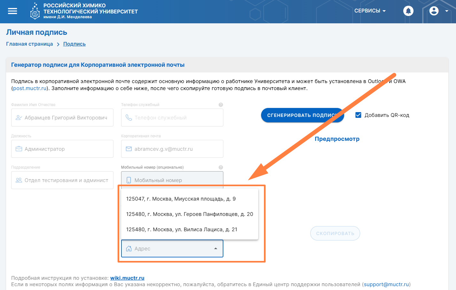This screenshot has width=456, height=290.
Task: Choose address ул. Героев Панфиловцев, д. 20
Action: pyautogui.click(x=189, y=214)
